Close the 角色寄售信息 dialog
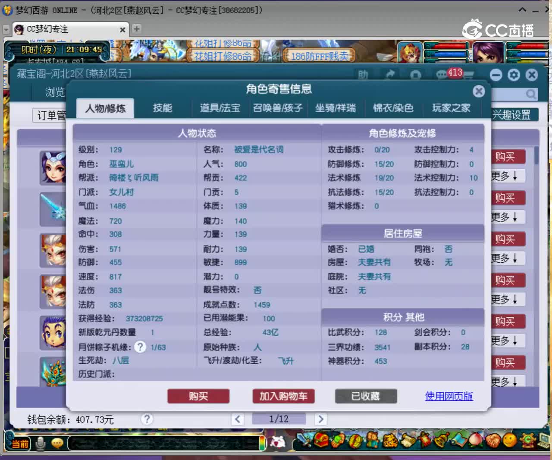Viewport: 552px width, 460px height. [x=479, y=91]
